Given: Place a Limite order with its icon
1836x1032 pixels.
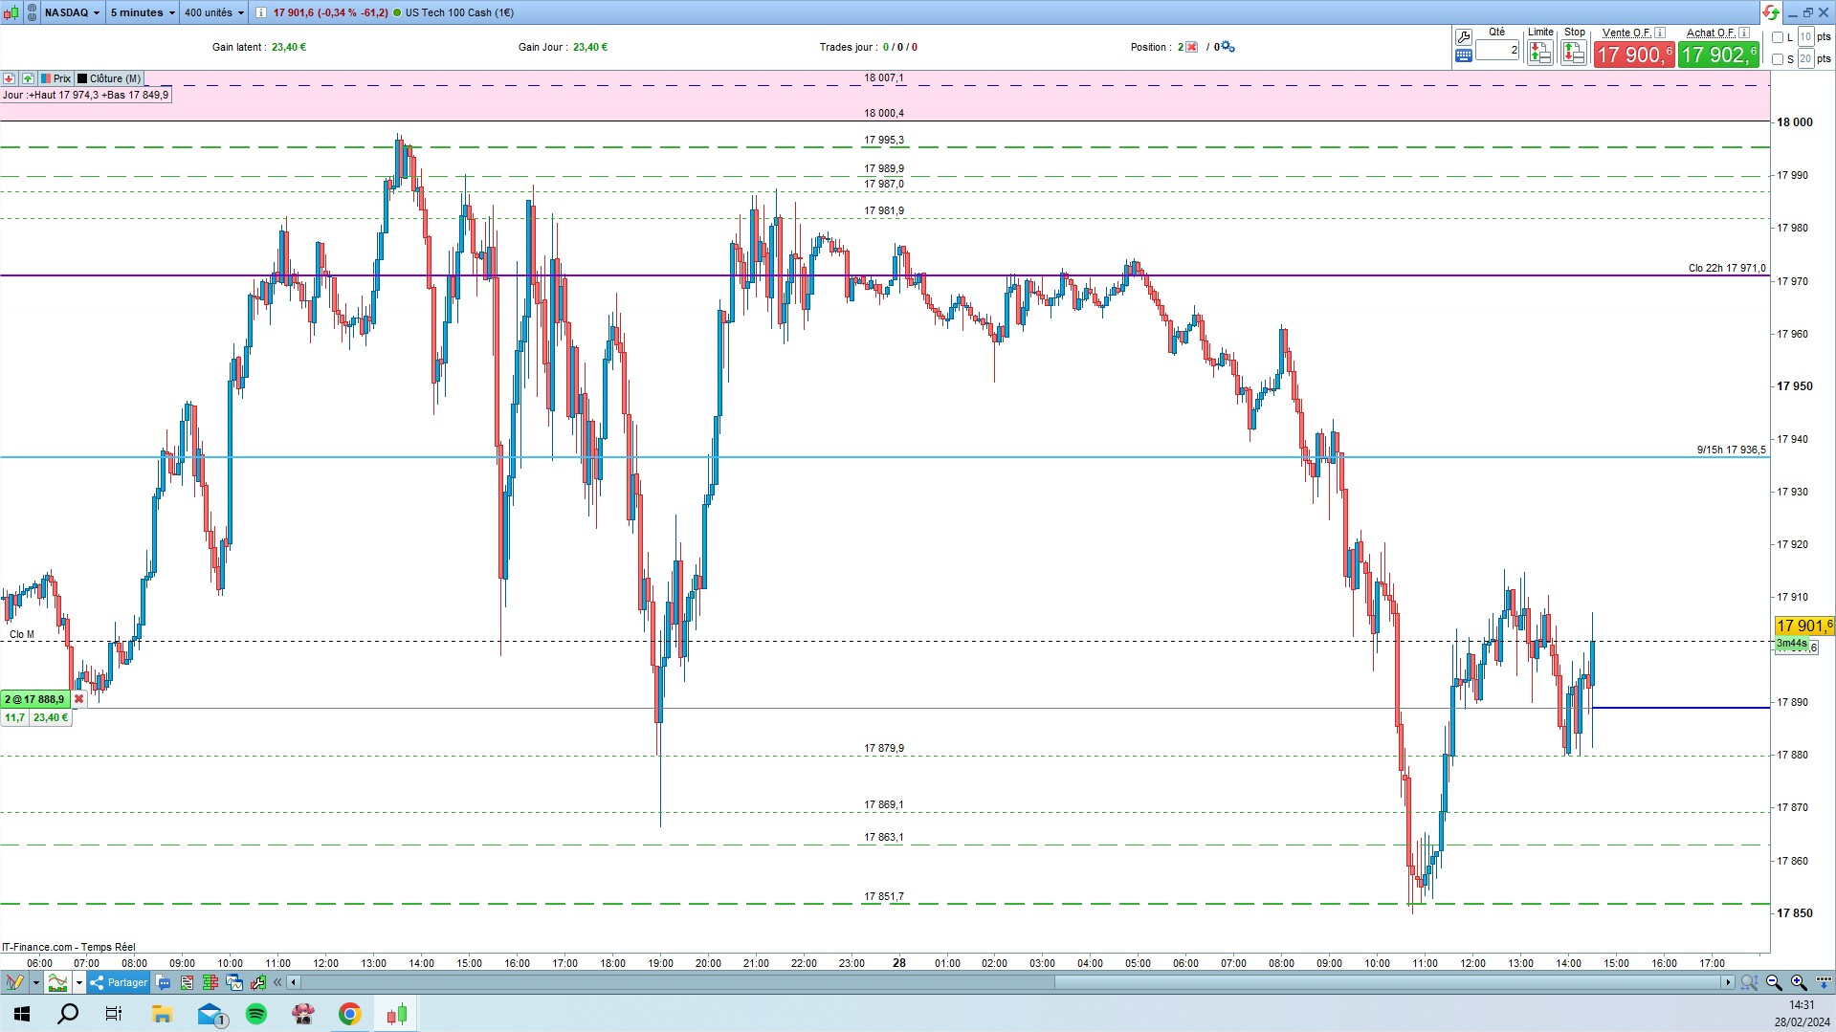Looking at the screenshot, I should 1539,54.
